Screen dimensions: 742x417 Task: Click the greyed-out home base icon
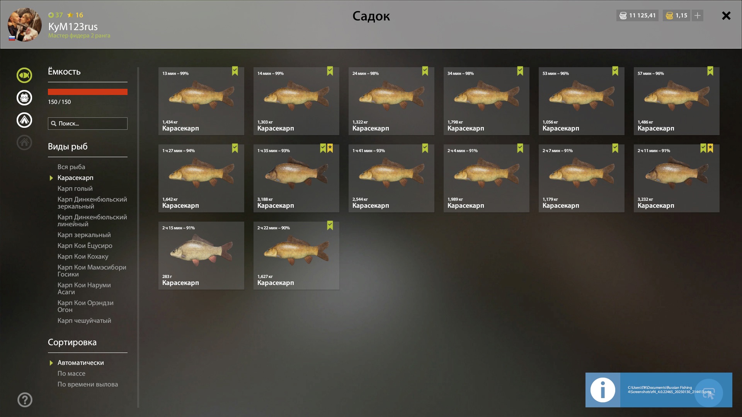[x=24, y=142]
